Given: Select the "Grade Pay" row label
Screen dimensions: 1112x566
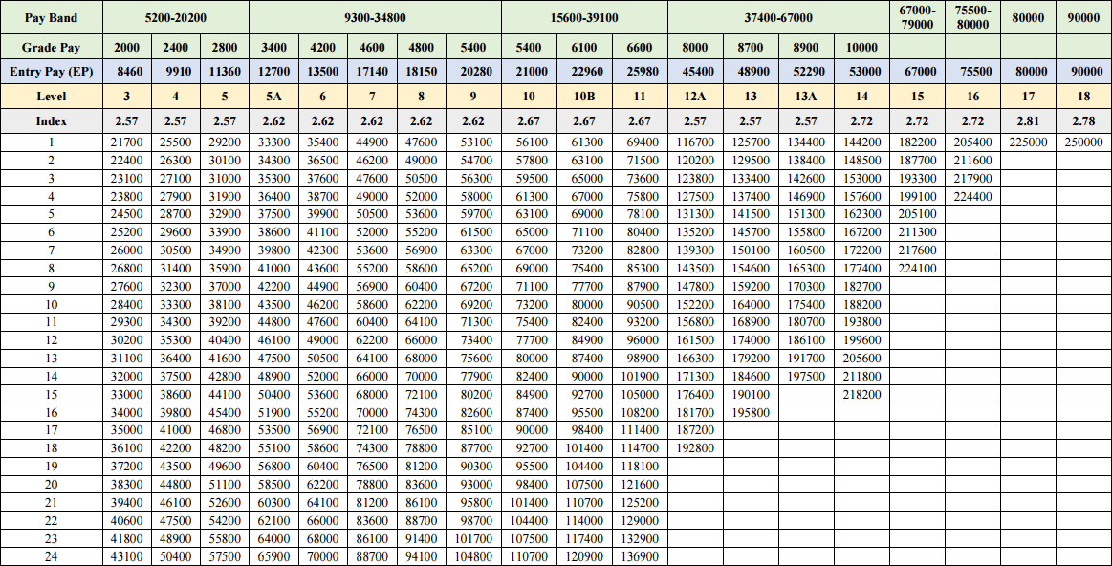Looking at the screenshot, I should tap(51, 48).
